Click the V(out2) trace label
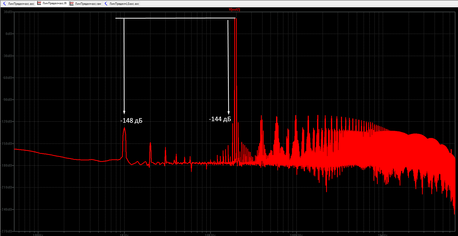Viewport: 458px width, 236px height. click(234, 10)
